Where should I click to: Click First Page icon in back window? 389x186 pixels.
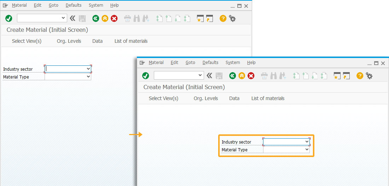(159, 19)
